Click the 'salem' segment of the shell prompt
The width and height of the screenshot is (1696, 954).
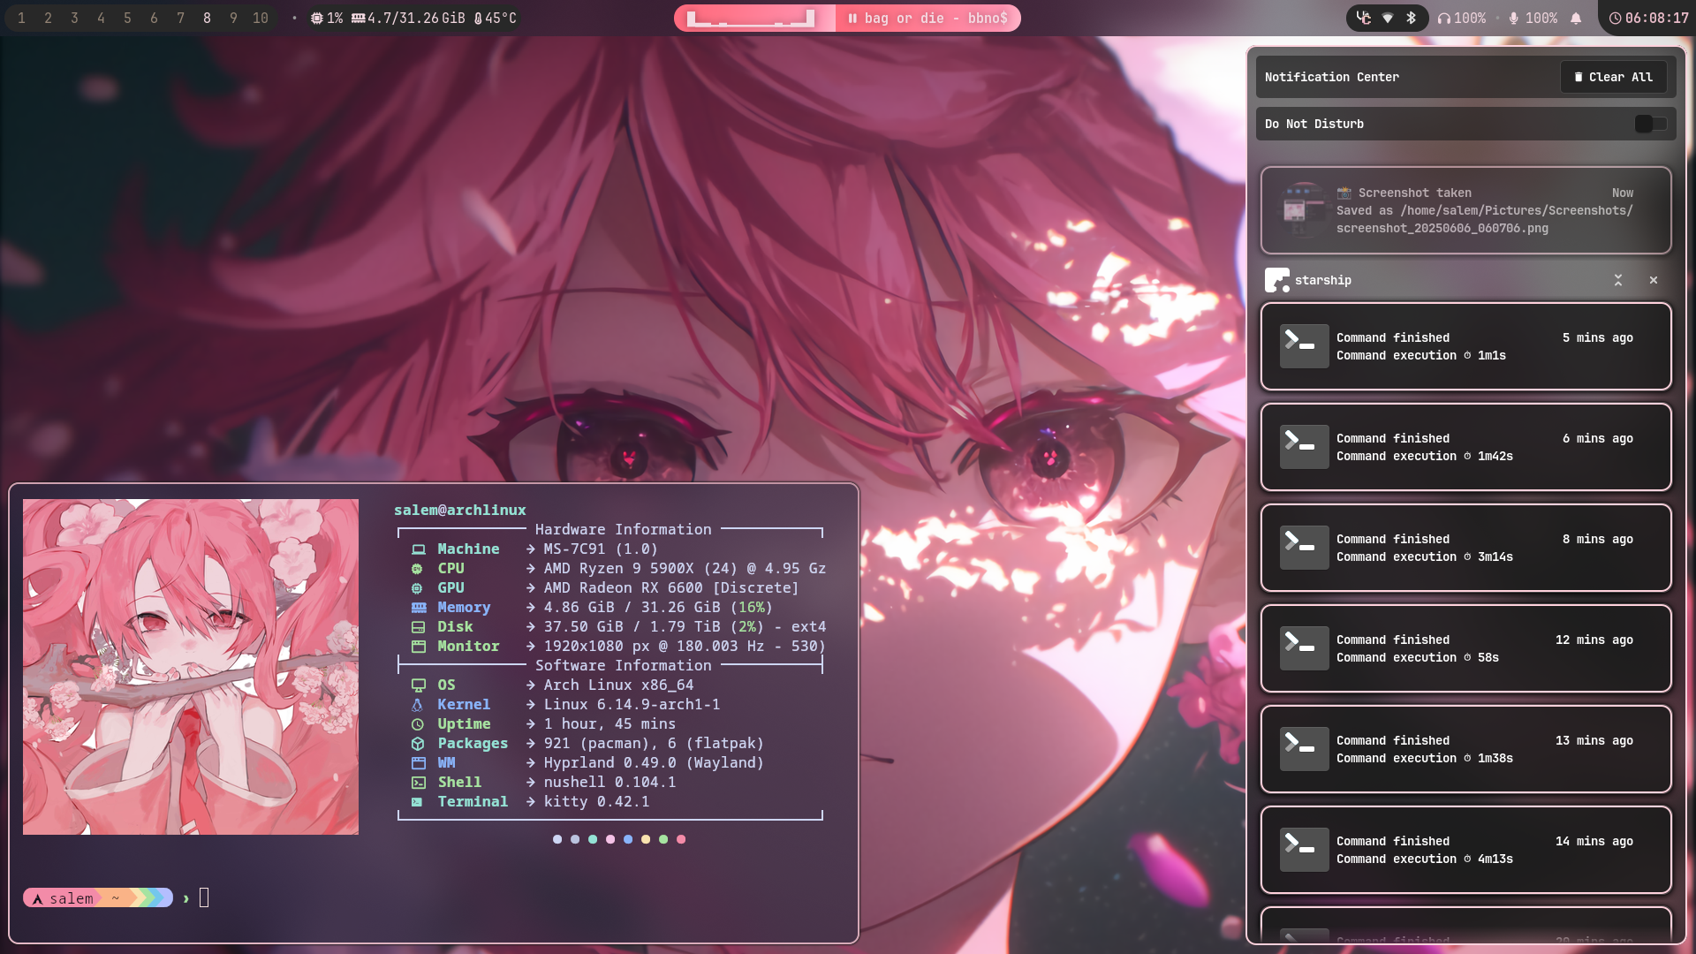point(71,898)
